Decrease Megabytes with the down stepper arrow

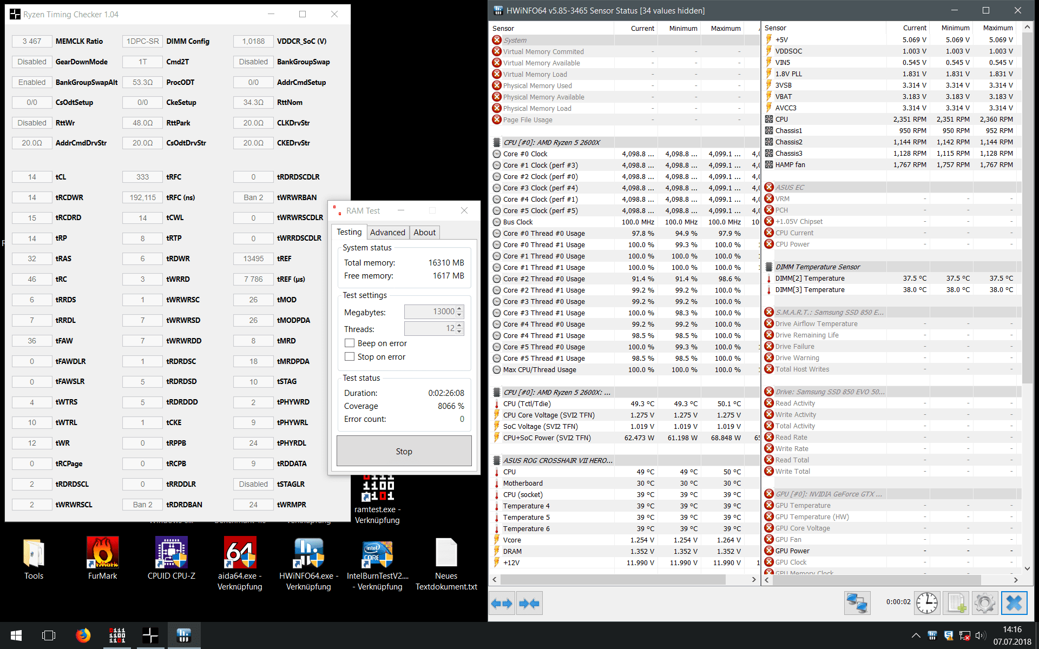(x=460, y=315)
